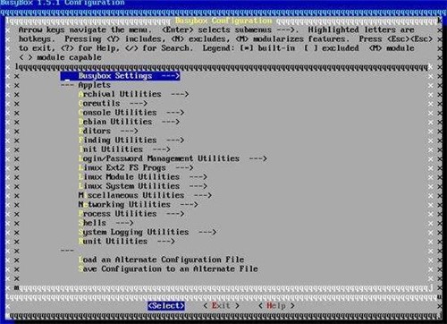Open the Archival Utilities submenu
447x324 pixels.
click(x=133, y=94)
